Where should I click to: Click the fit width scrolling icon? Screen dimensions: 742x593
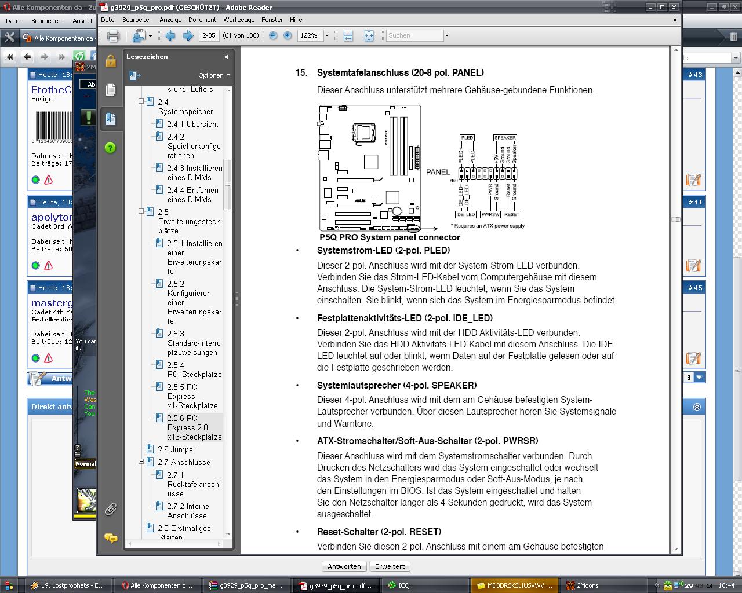click(348, 36)
